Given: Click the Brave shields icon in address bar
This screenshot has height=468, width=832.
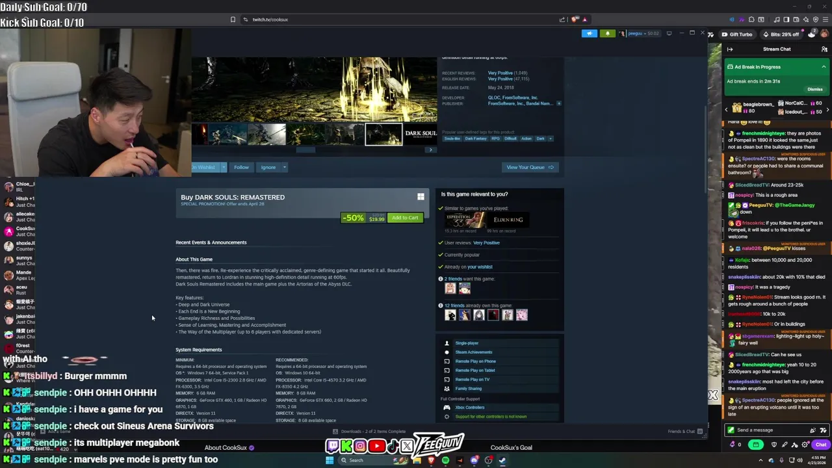Looking at the screenshot, I should click(x=575, y=19).
